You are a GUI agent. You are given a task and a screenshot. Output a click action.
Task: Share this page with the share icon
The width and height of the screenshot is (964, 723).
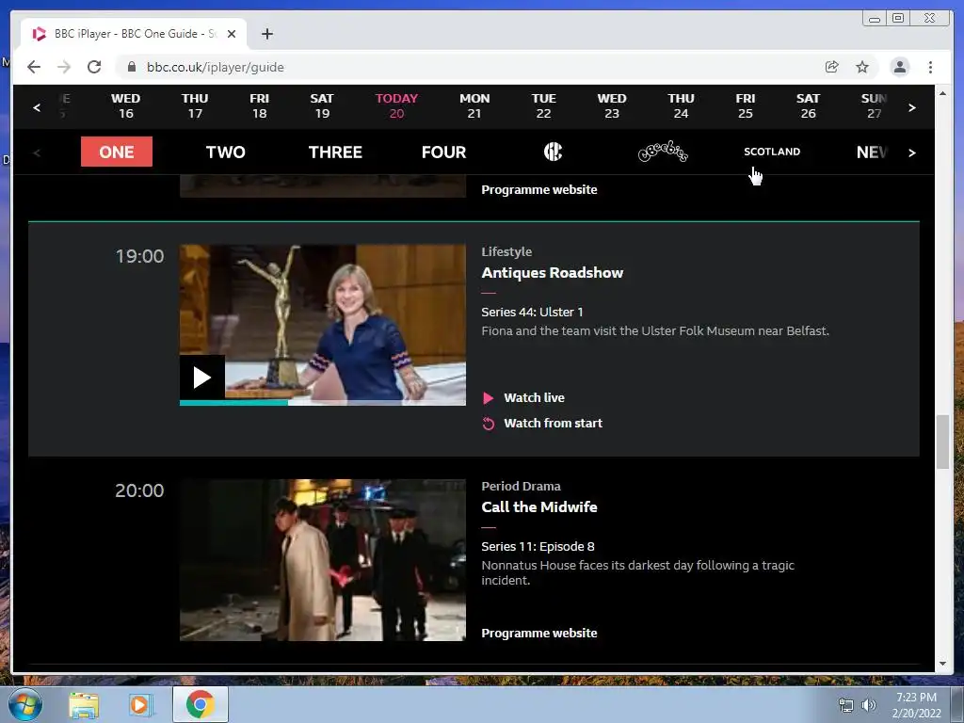[x=832, y=67]
